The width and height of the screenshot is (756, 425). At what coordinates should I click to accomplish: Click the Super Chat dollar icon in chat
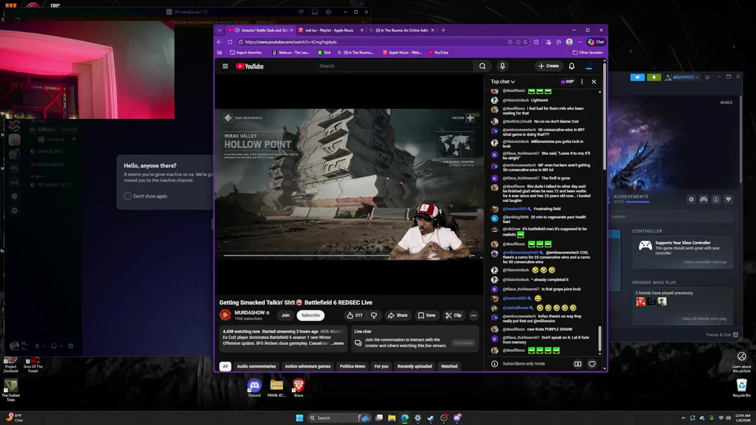(578, 364)
